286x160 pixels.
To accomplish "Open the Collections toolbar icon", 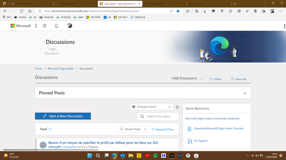I will point(197,11).
